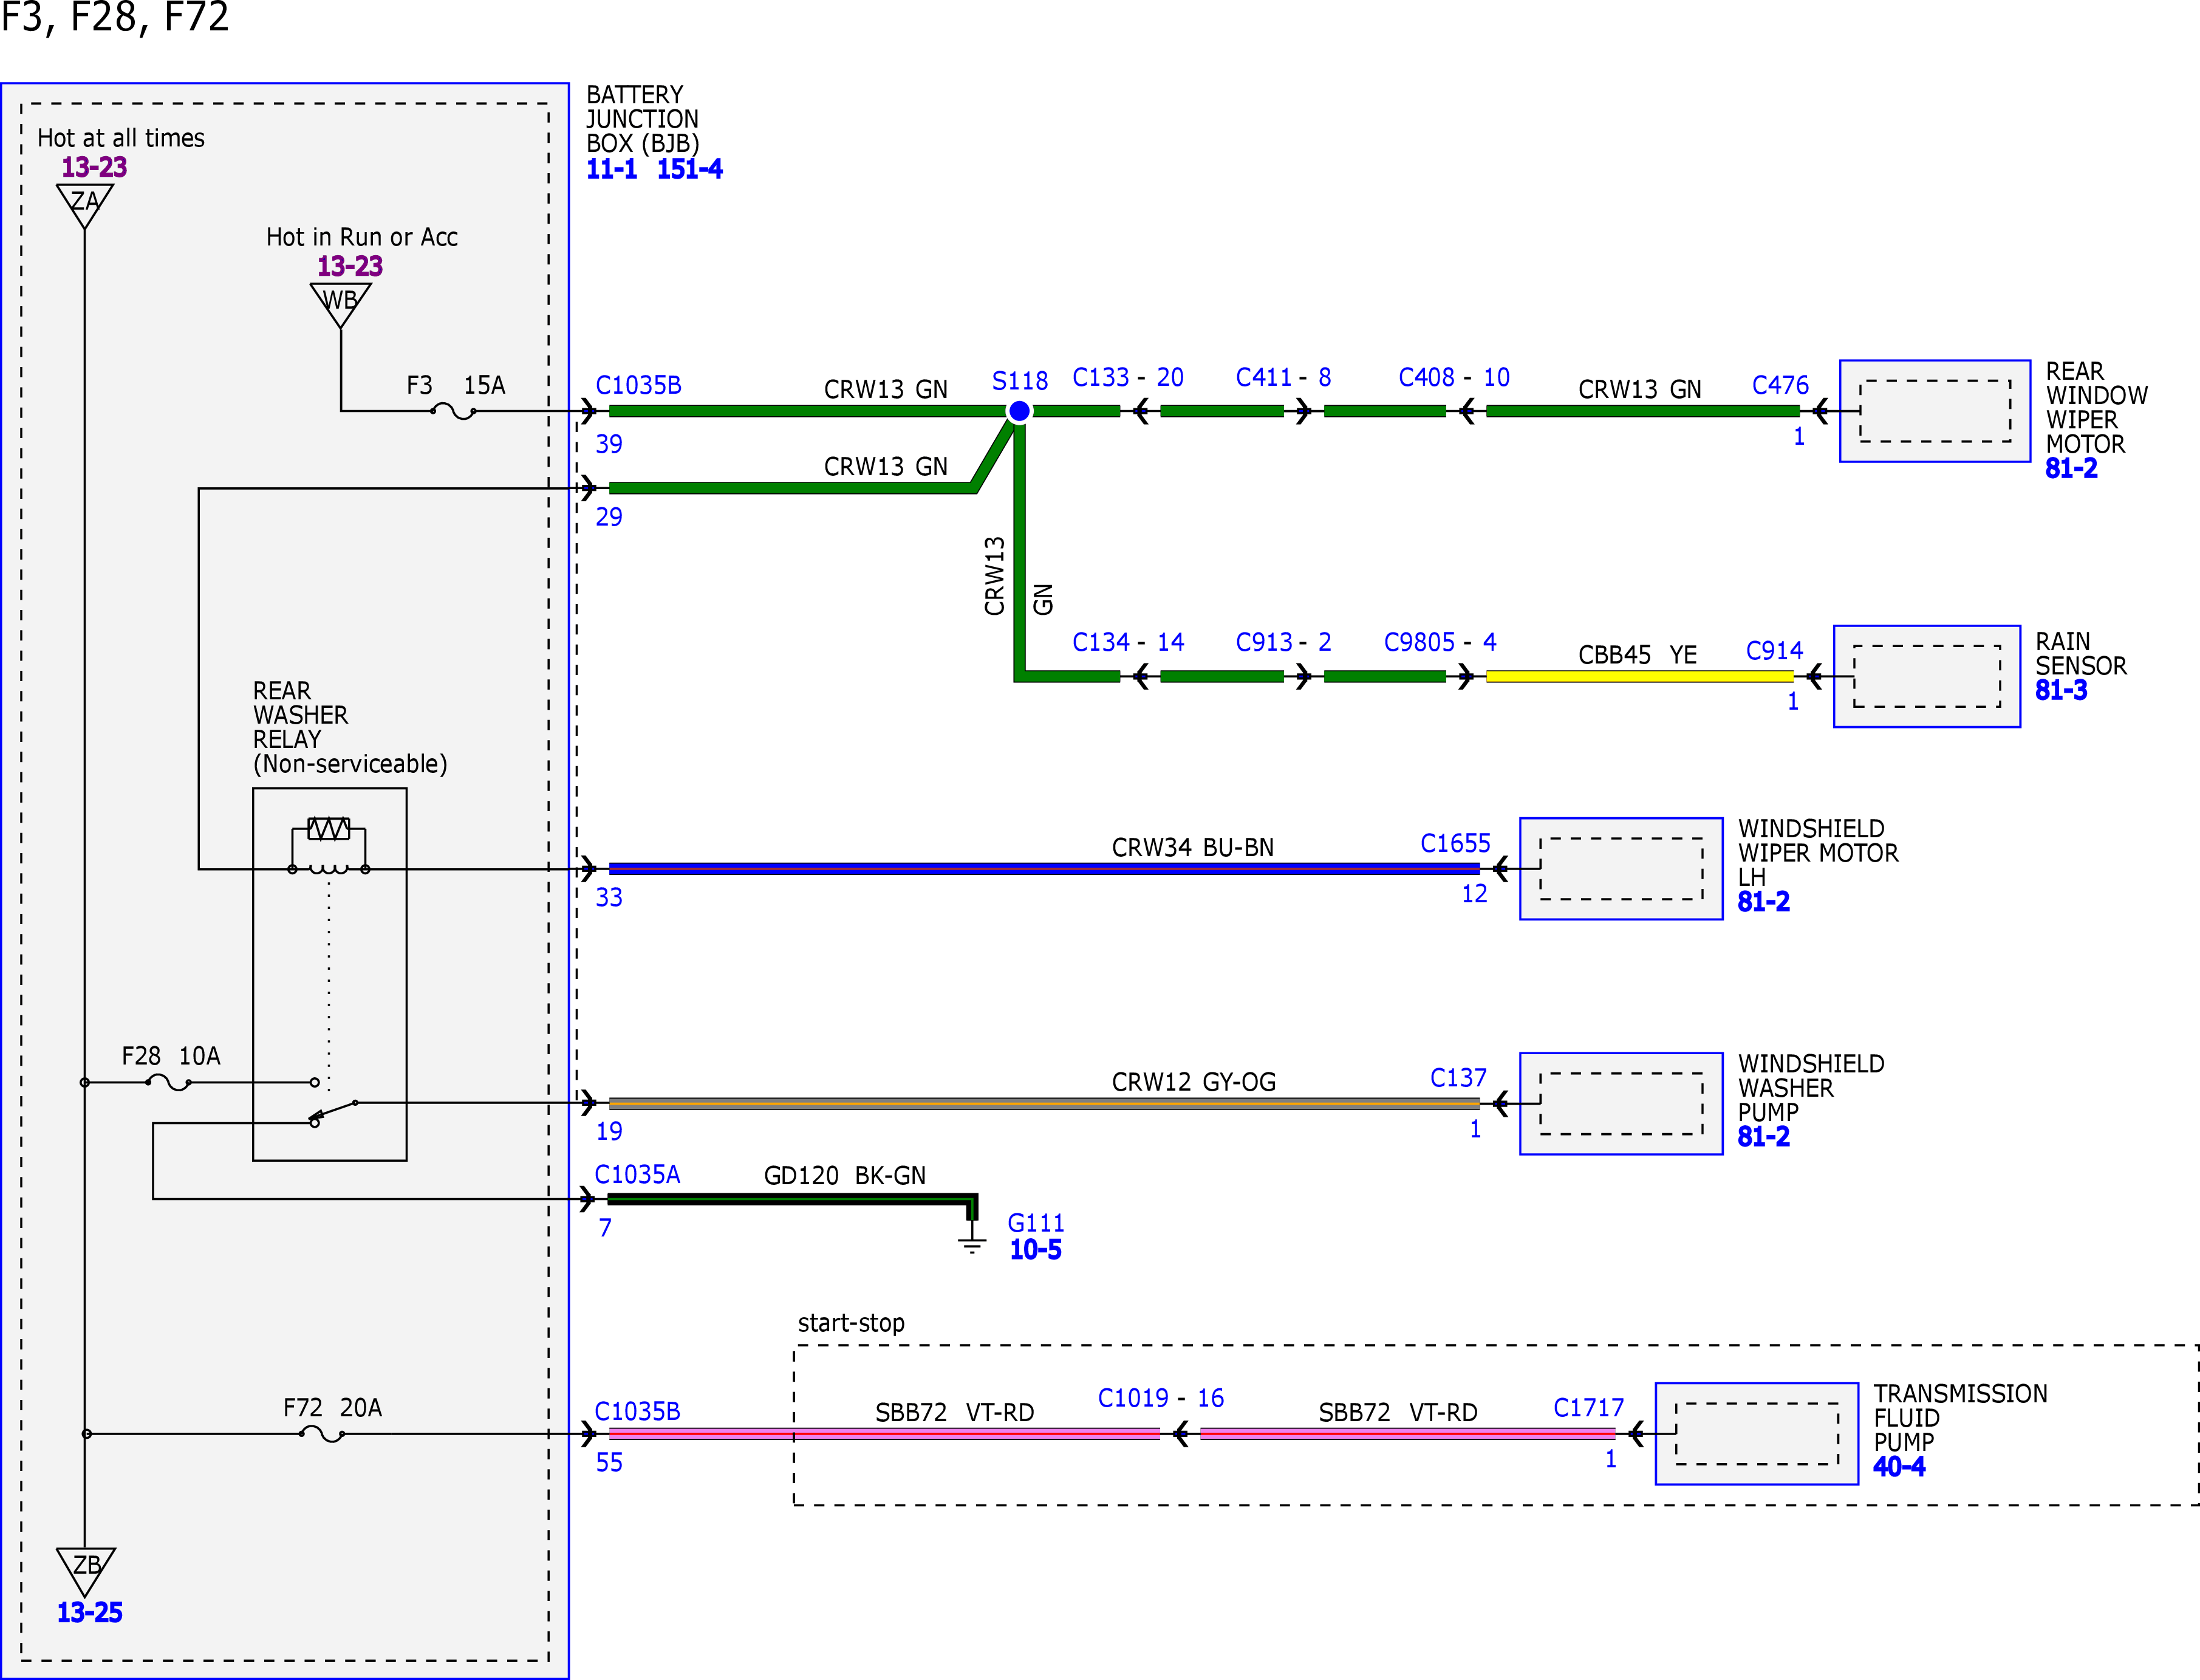This screenshot has width=2200, height=1680.
Task: Click the Windshield Washer Pump component box
Action: pos(1621,1104)
